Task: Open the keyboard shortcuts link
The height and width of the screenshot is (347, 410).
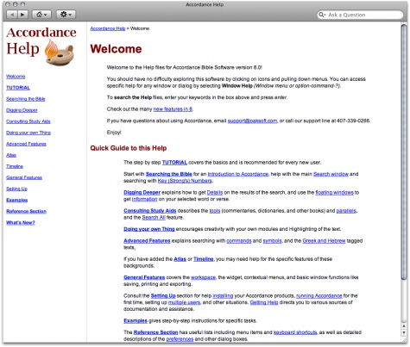Action: point(295,332)
